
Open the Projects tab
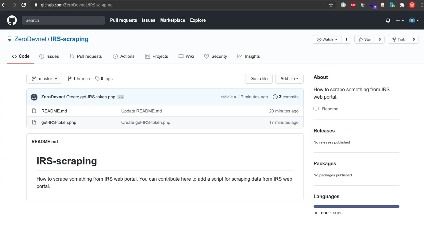[156, 56]
